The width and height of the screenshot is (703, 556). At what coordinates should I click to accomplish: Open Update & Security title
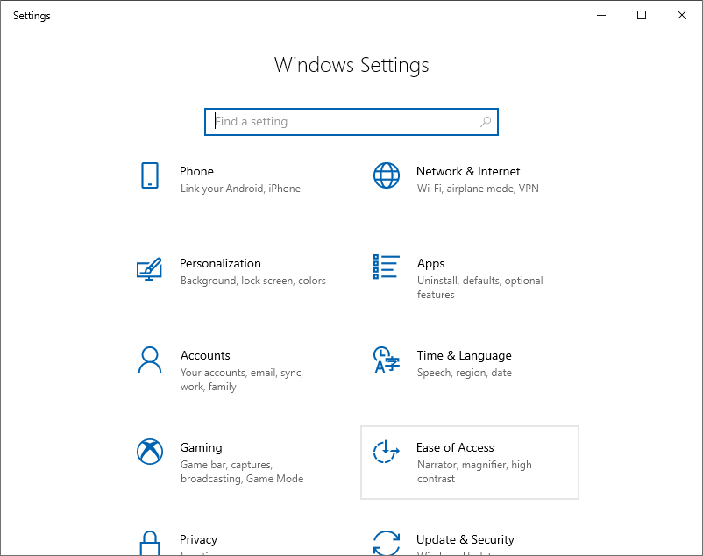pos(465,539)
